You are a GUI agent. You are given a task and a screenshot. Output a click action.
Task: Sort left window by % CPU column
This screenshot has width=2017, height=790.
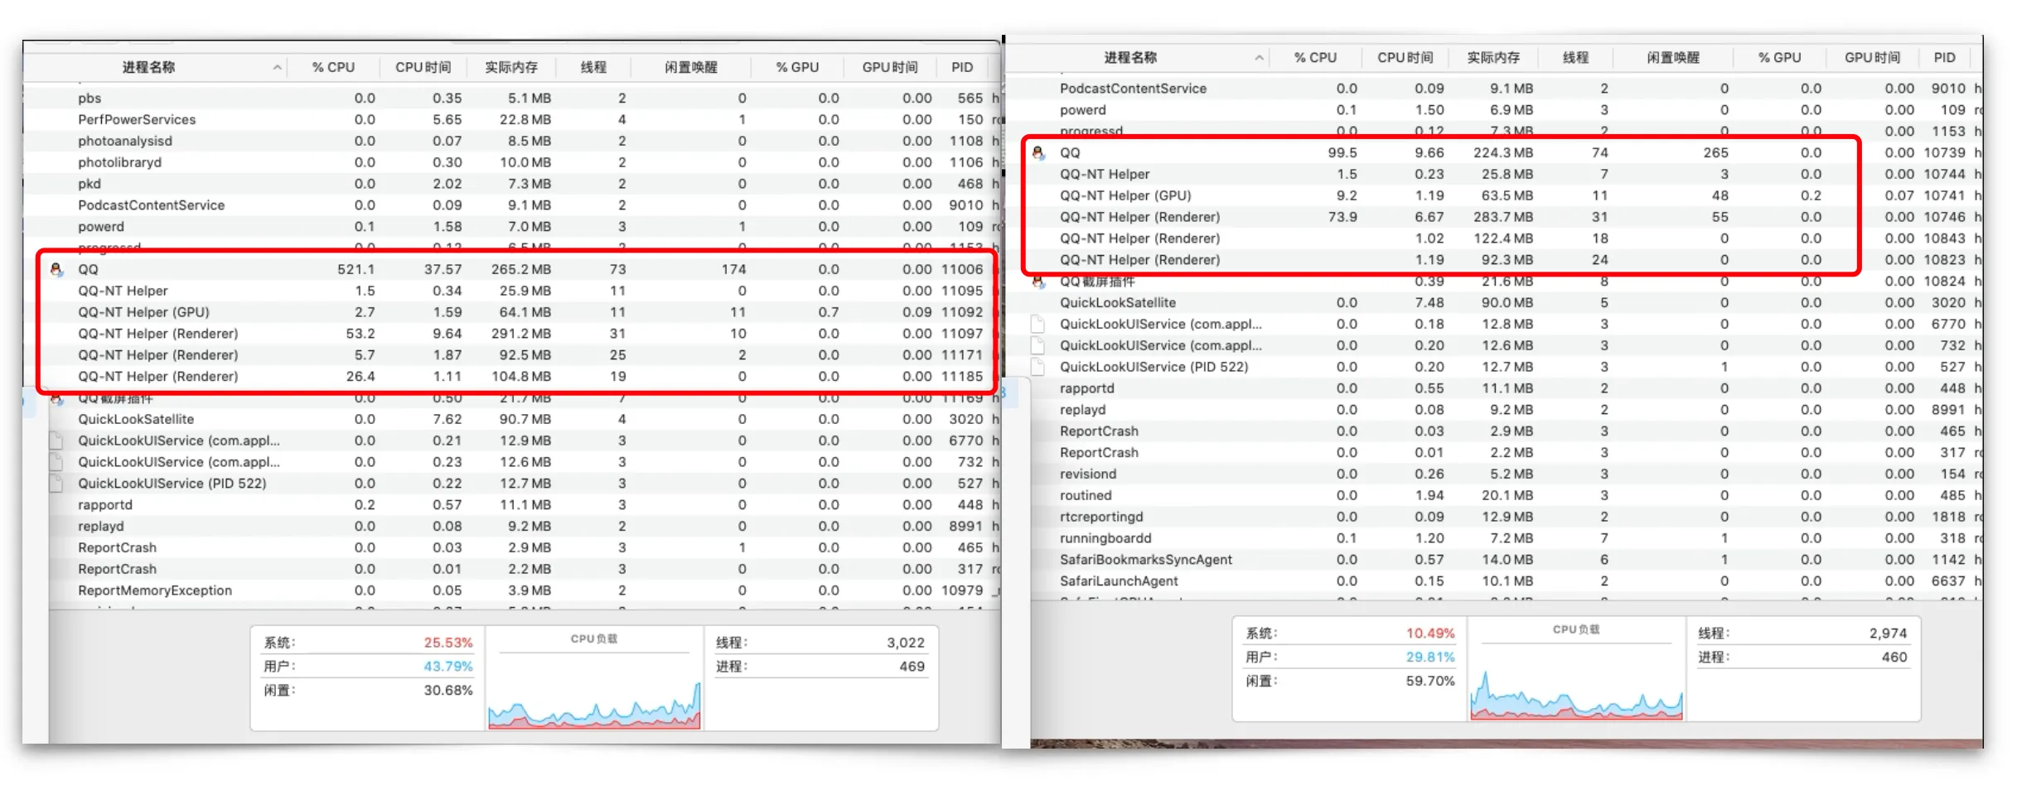pyautogui.click(x=333, y=67)
